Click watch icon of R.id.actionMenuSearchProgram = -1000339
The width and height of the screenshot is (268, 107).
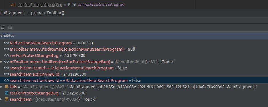(7, 43)
